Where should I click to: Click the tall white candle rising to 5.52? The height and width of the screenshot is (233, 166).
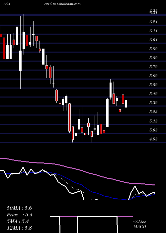coord(111,90)
